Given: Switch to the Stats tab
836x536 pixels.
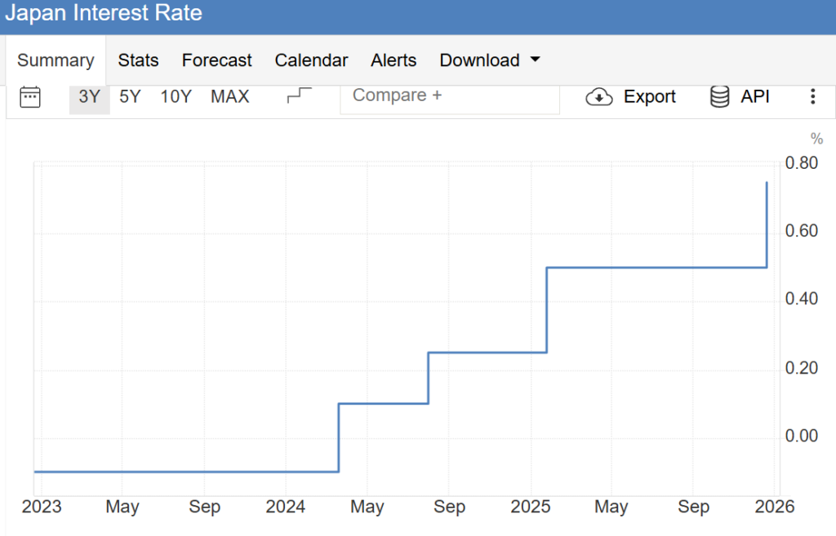Looking at the screenshot, I should pos(138,60).
